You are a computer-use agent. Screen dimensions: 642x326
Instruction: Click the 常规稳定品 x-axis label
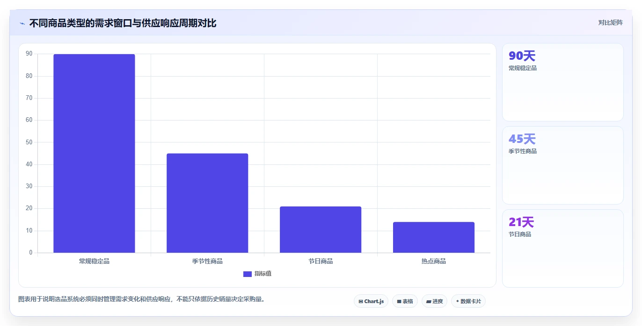coord(94,261)
